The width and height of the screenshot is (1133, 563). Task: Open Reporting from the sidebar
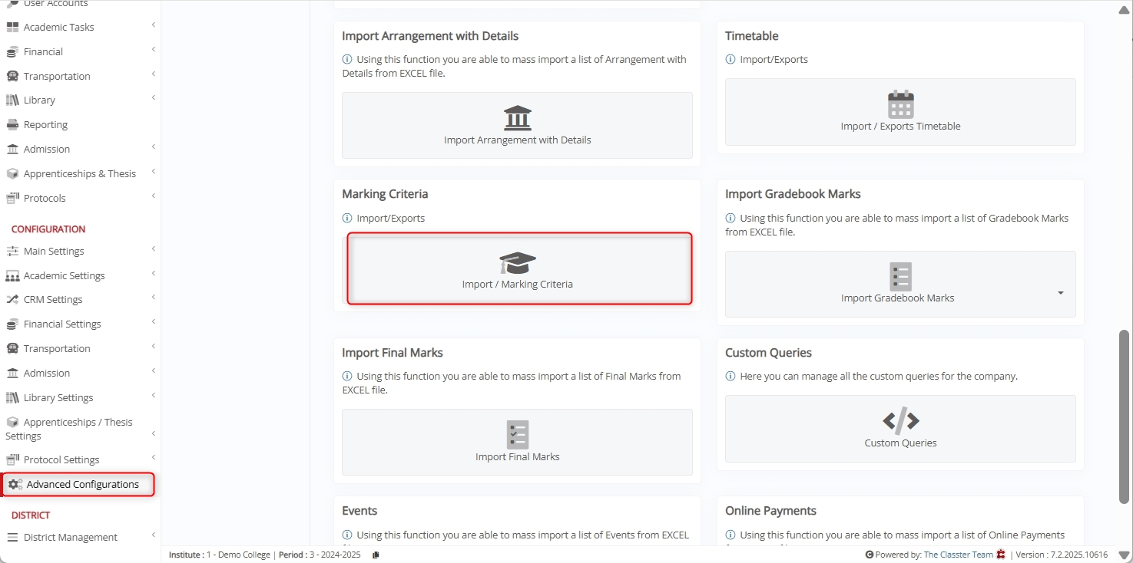[x=45, y=124]
